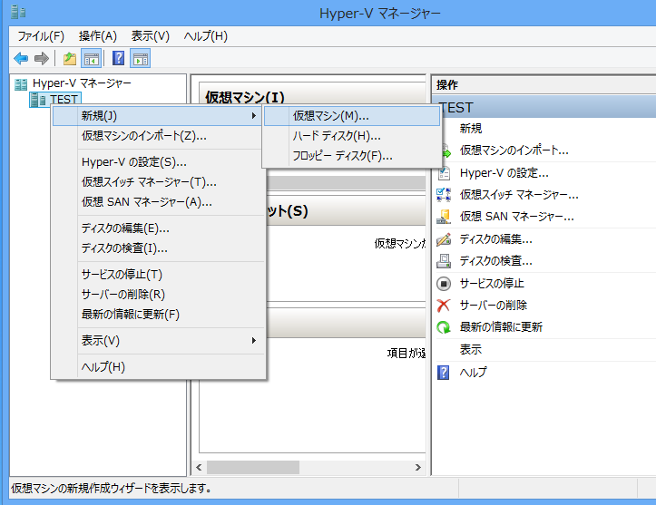Click 仮想スイッチ マネージャー... in the 操作 pane
Screen dimensions: 656x505
(x=519, y=194)
